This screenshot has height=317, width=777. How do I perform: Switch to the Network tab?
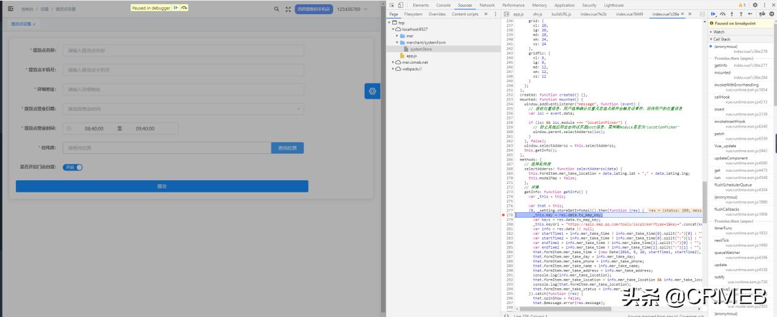(x=487, y=5)
